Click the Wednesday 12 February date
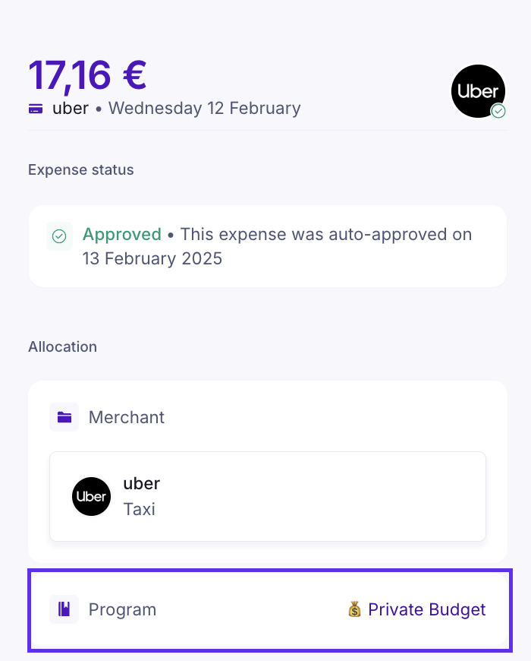The width and height of the screenshot is (531, 661). 205,108
